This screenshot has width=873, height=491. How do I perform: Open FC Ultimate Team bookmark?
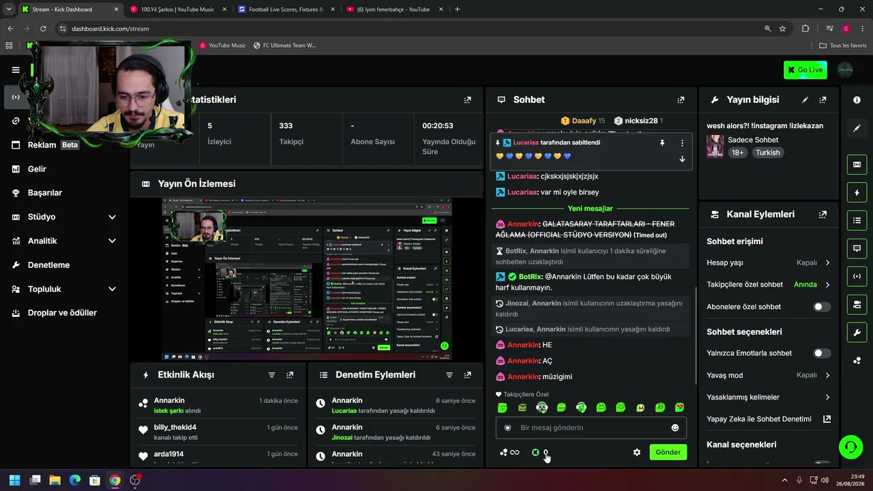(x=284, y=46)
